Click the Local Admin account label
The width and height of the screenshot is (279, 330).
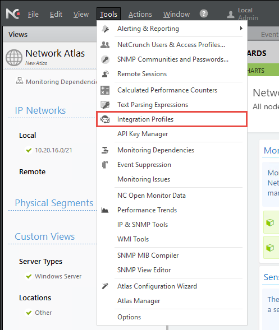coord(248,14)
